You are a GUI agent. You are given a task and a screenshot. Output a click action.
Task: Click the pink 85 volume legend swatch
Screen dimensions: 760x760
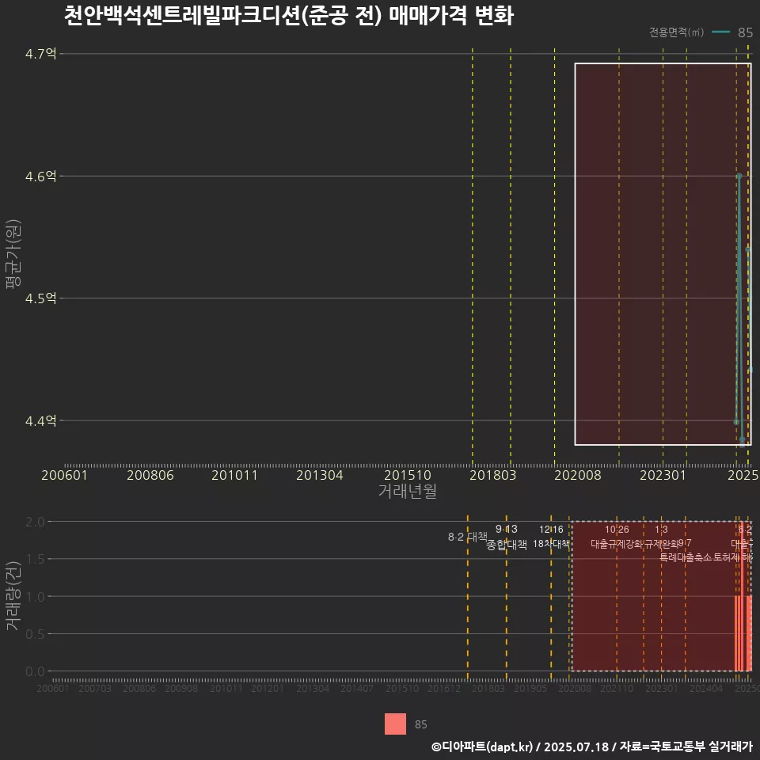tap(396, 724)
